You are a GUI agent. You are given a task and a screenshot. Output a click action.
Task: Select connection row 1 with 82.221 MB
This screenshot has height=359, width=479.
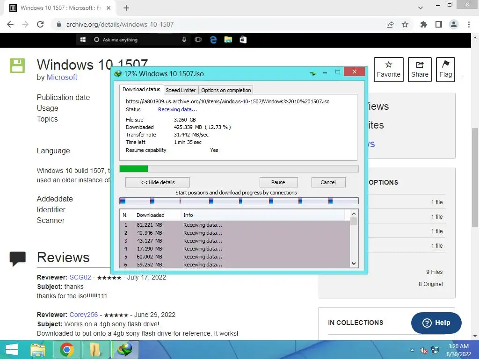pos(235,225)
